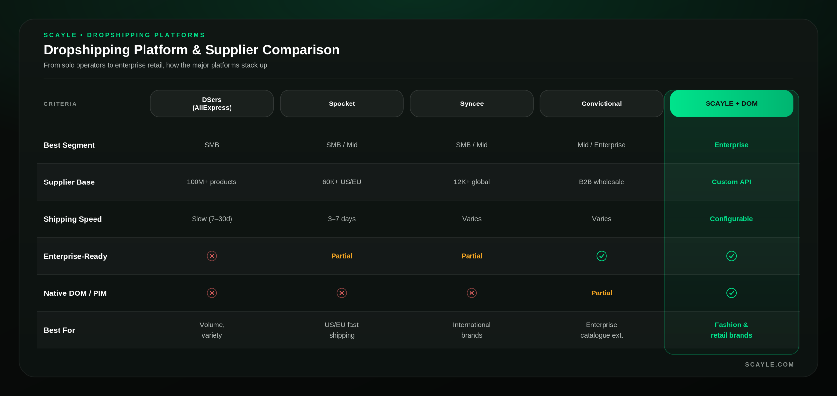The height and width of the screenshot is (396, 837).
Task: Click Spocket's Partial Enterprise-Ready cell
Action: pyautogui.click(x=342, y=256)
